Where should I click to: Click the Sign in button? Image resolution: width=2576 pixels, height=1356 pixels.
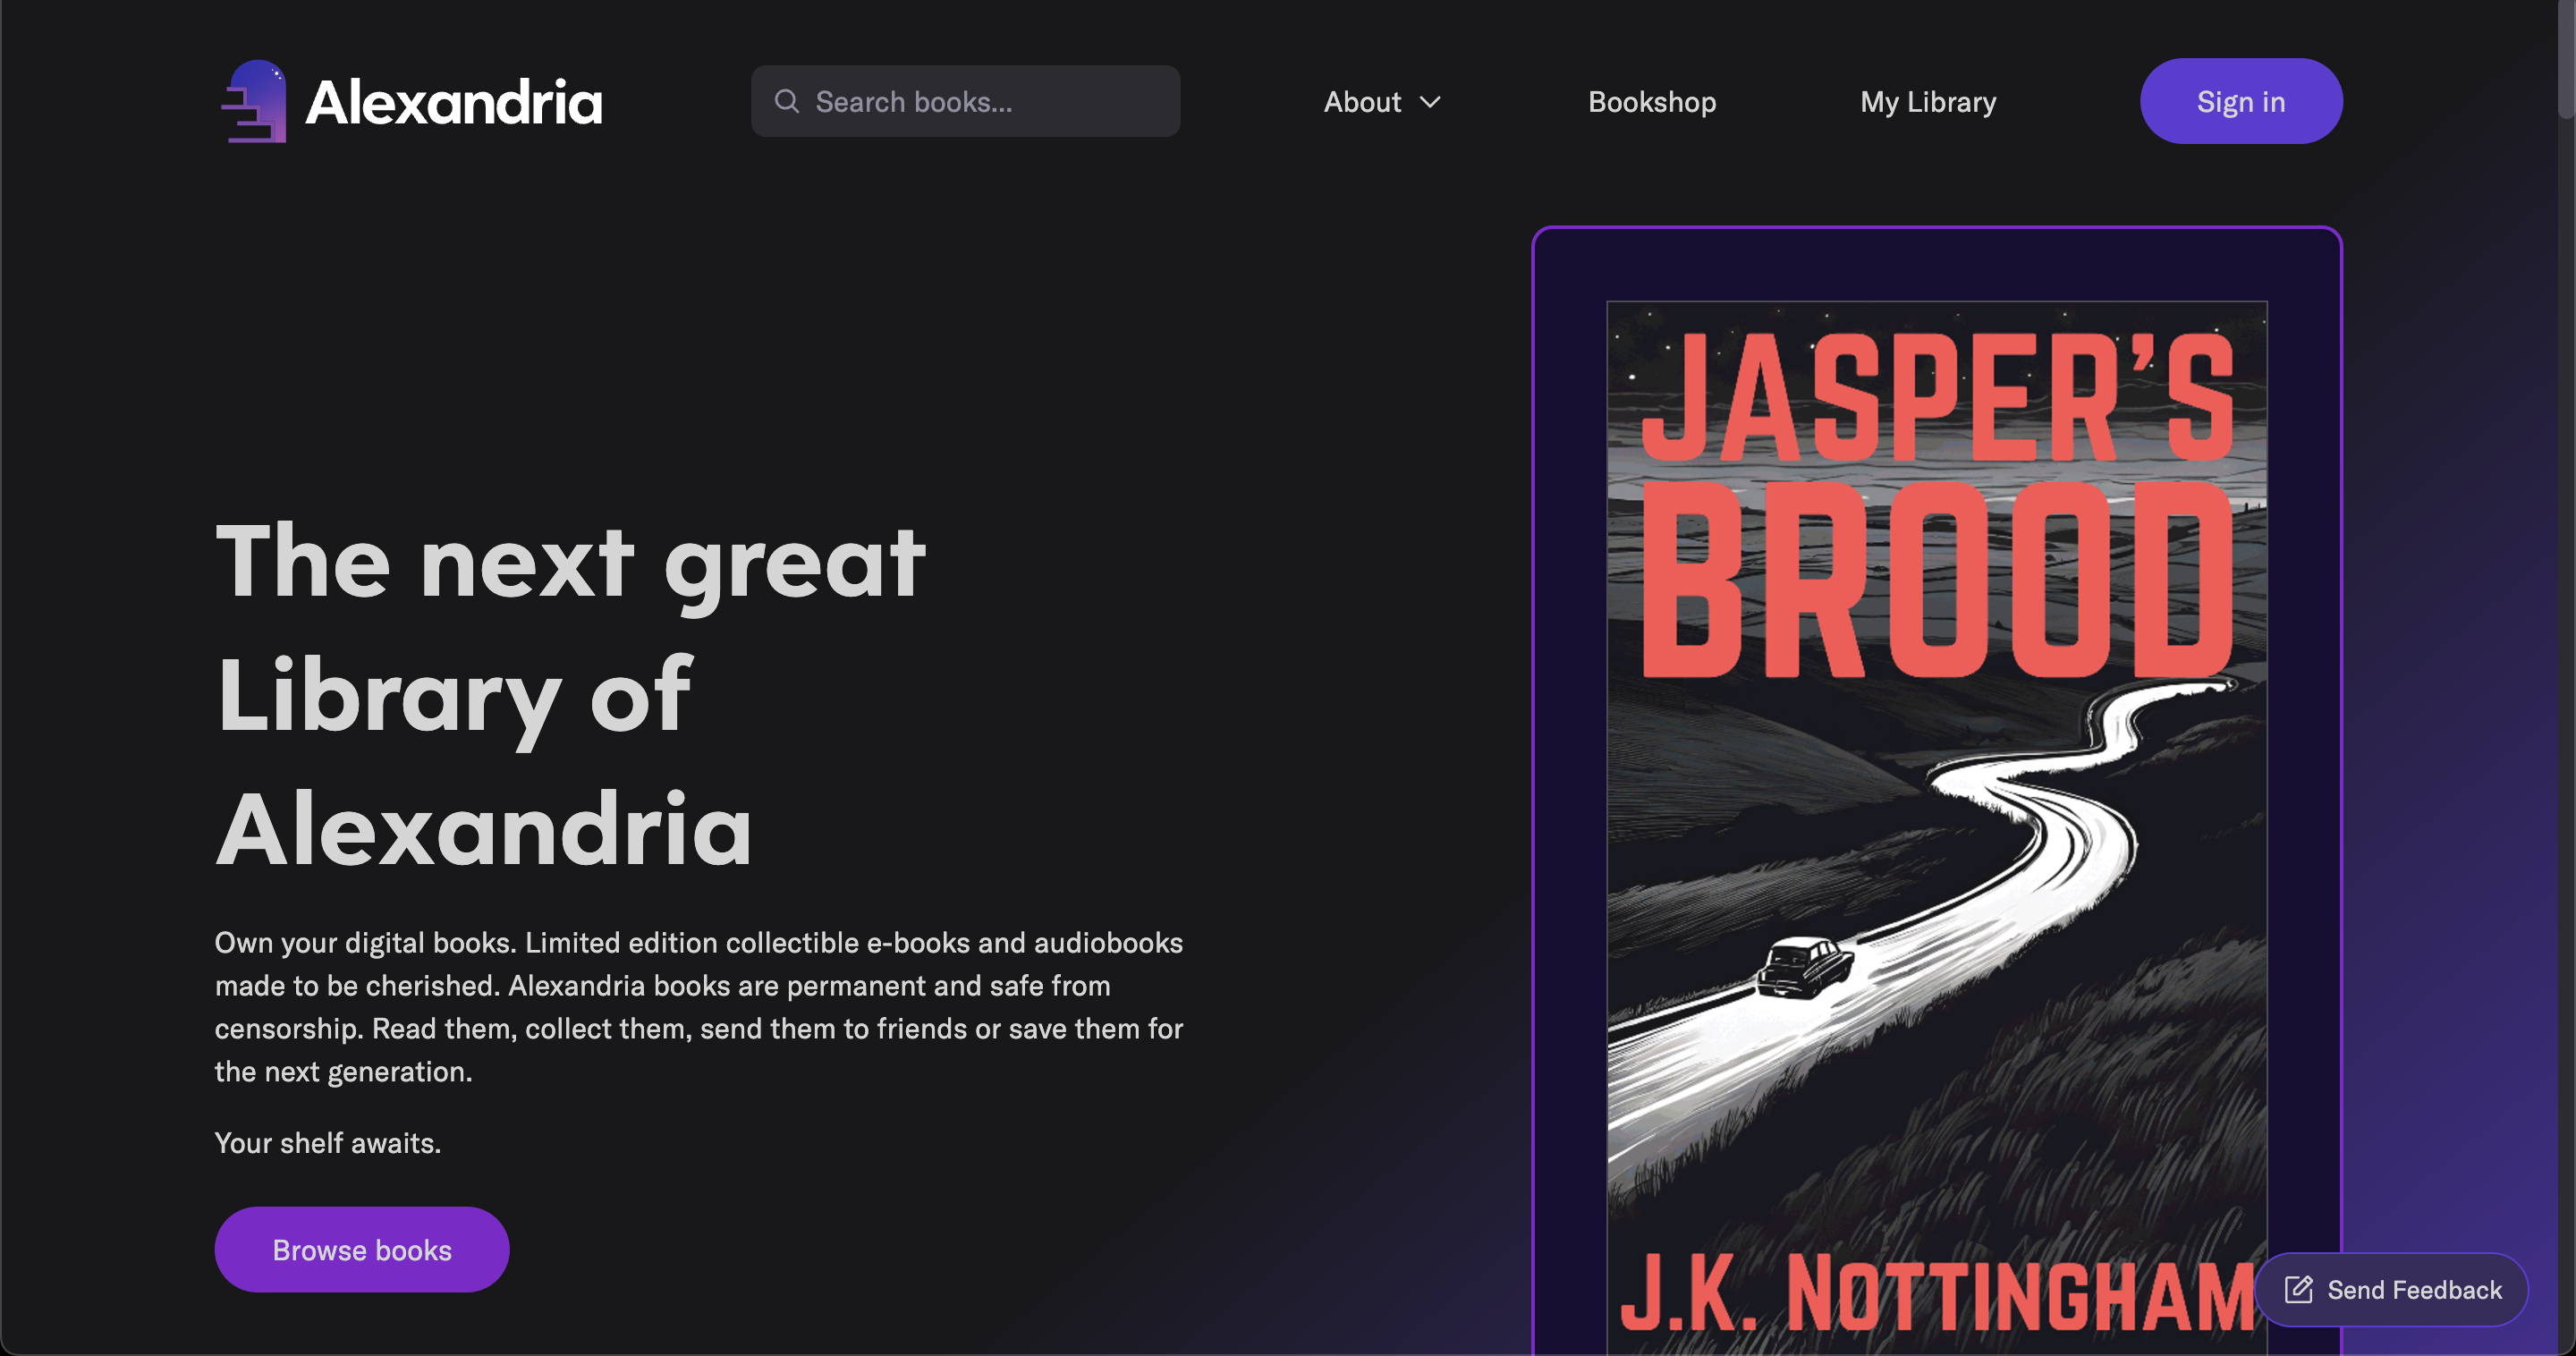[x=2240, y=101]
